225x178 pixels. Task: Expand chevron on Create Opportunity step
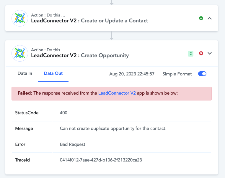tap(210, 53)
